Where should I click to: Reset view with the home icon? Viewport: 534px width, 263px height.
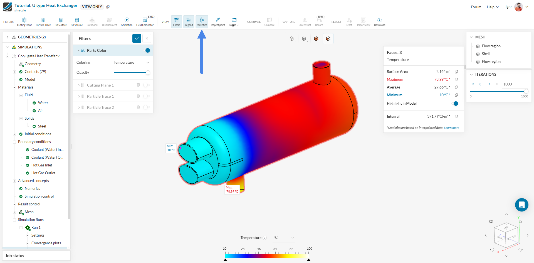tap(520, 222)
